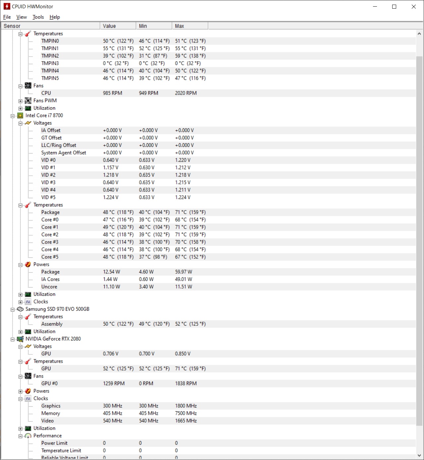This screenshot has height=460, width=424.
Task: Click the scrollbar up arrow
Action: tap(419, 33)
